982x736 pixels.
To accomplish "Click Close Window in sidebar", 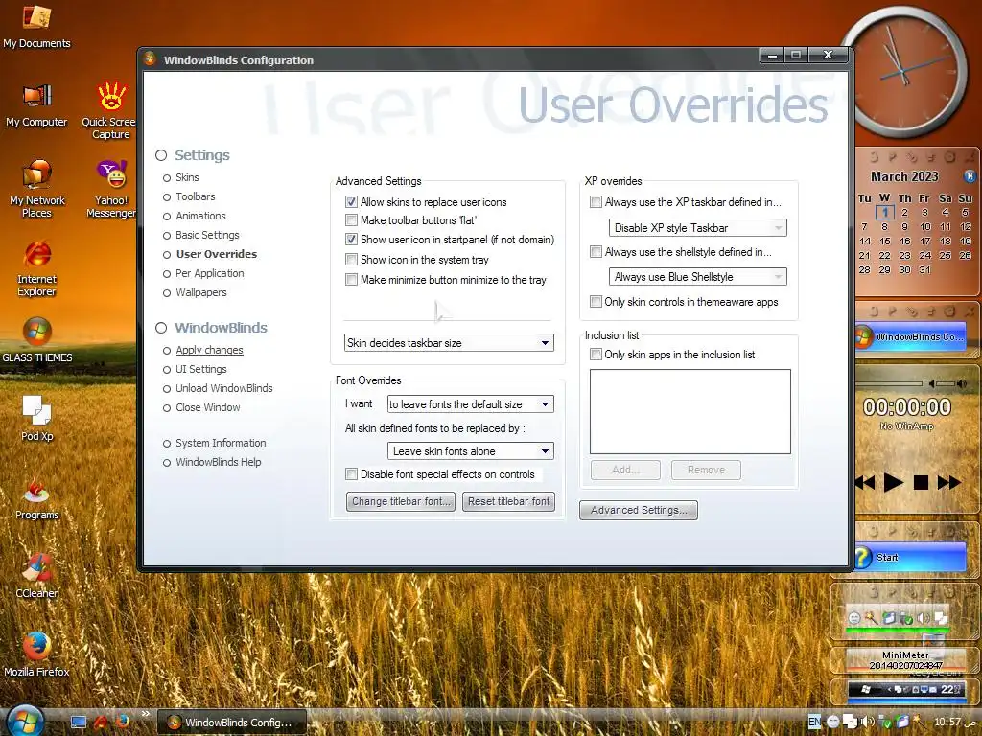I will 207,407.
